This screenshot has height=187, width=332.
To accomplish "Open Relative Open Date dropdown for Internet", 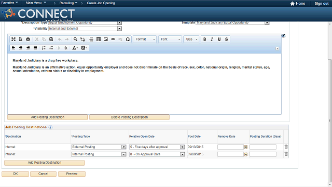I will click(182, 147).
